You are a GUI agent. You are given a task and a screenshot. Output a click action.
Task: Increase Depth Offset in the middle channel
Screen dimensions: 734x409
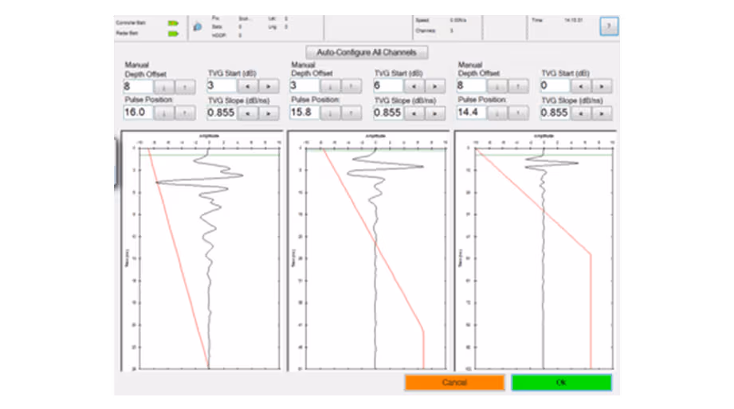click(351, 86)
